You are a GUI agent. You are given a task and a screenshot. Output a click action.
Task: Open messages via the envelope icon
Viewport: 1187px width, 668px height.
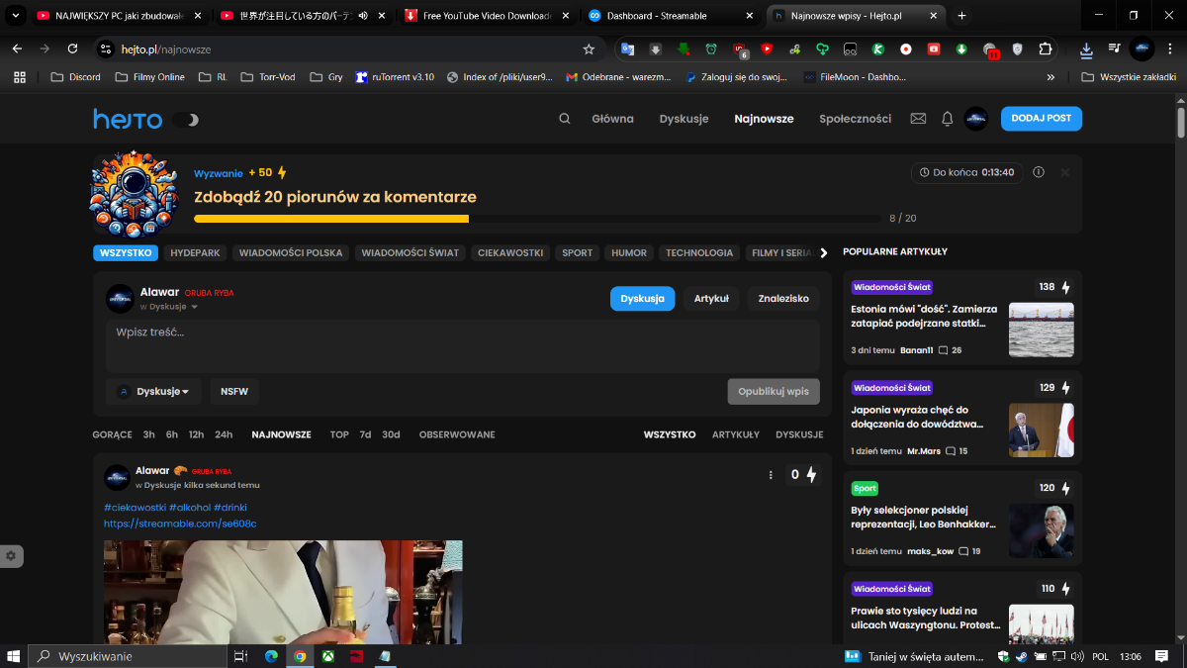(918, 119)
